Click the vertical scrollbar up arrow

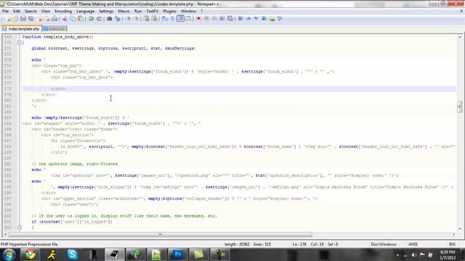(460, 37)
